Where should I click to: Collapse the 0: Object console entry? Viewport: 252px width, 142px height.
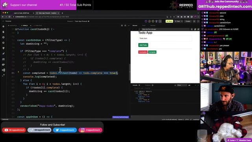click(136, 93)
